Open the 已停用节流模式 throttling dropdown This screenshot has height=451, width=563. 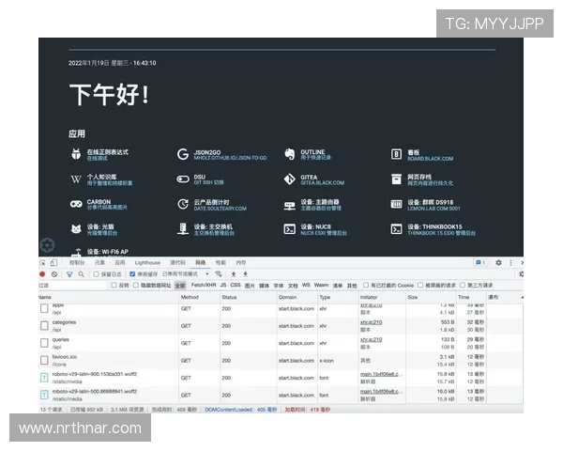click(x=186, y=274)
